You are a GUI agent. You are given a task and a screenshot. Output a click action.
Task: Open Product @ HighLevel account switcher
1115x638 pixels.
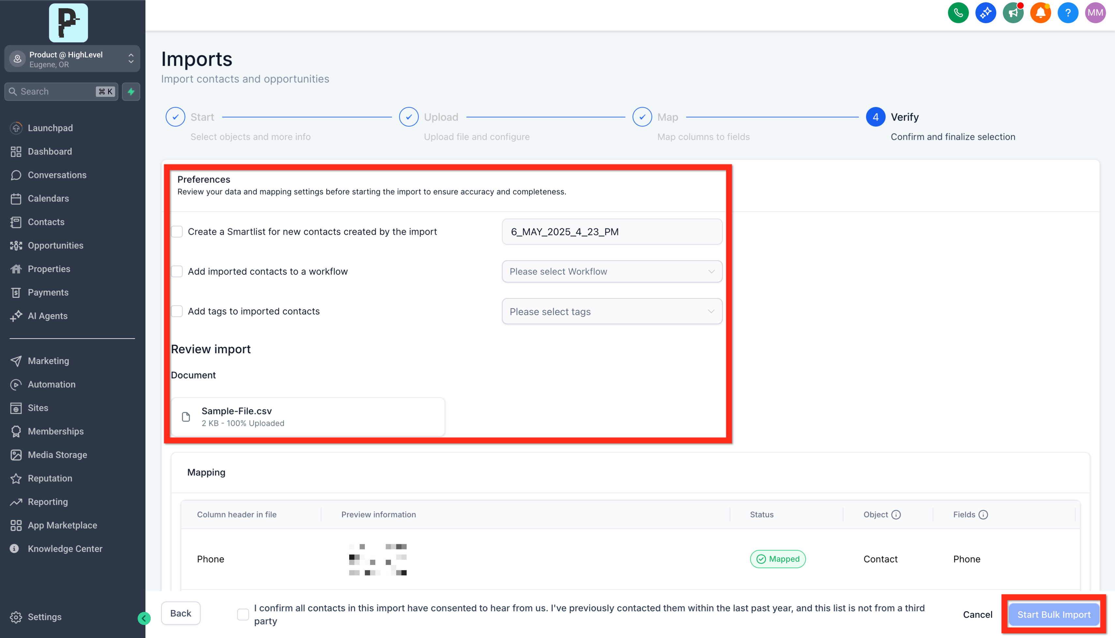click(x=72, y=59)
